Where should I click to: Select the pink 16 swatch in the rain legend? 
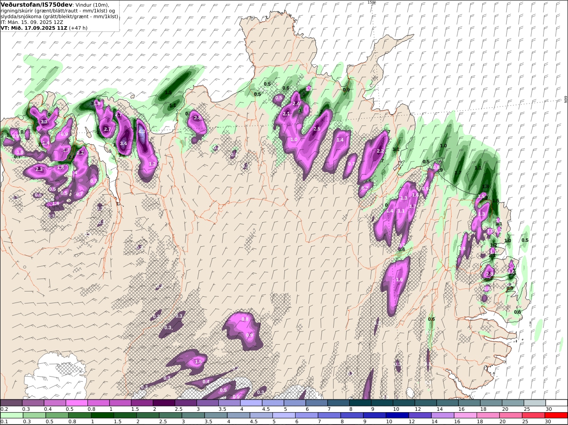(x=465, y=415)
